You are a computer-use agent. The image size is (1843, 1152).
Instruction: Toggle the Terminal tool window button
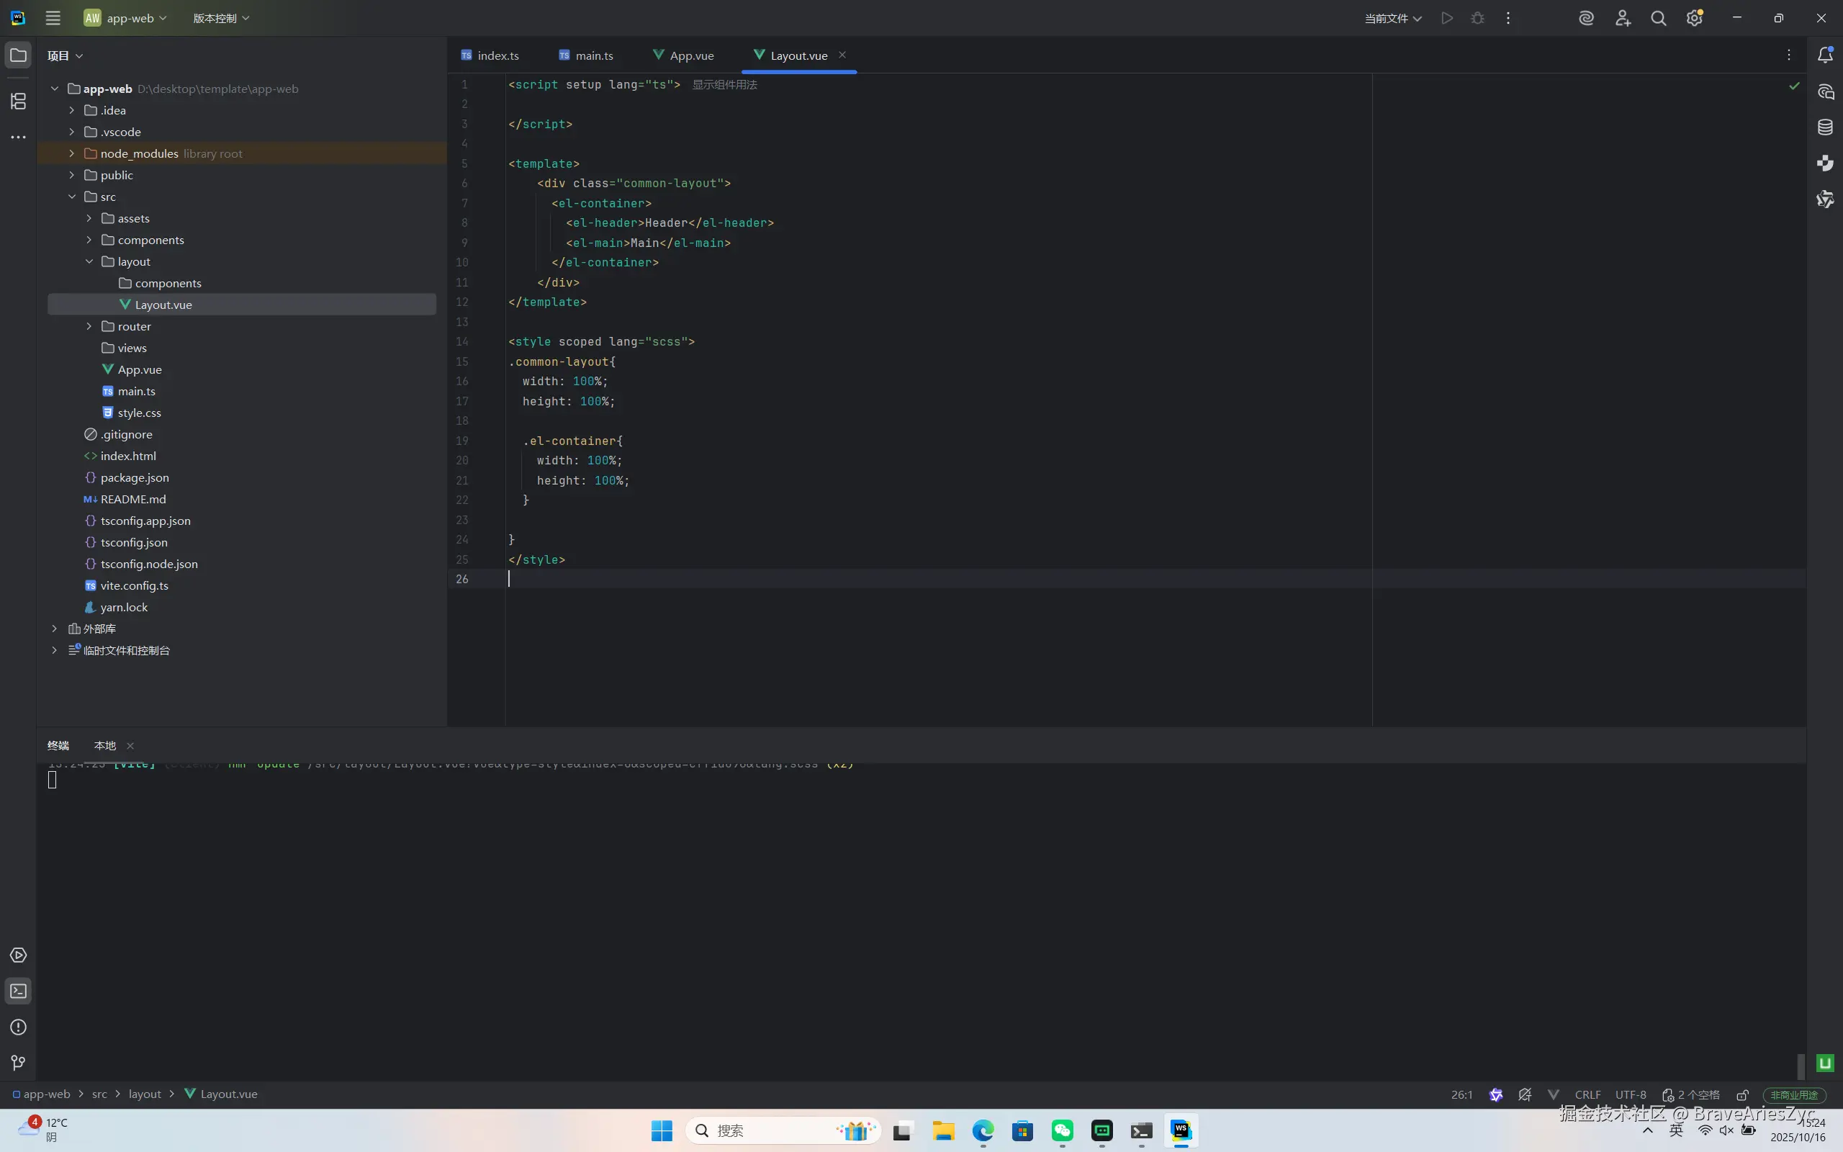18,991
